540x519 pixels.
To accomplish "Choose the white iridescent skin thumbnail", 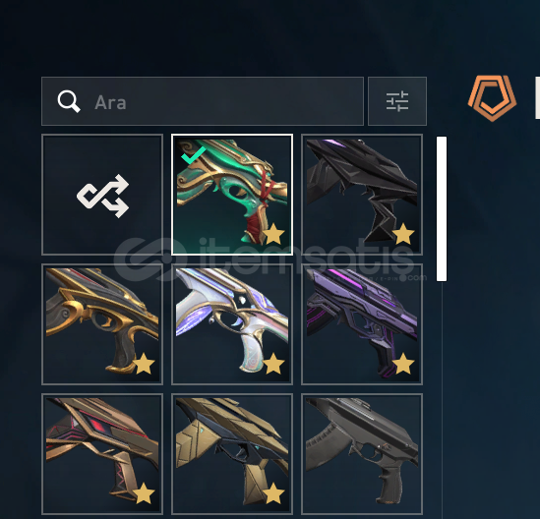I will tap(232, 324).
